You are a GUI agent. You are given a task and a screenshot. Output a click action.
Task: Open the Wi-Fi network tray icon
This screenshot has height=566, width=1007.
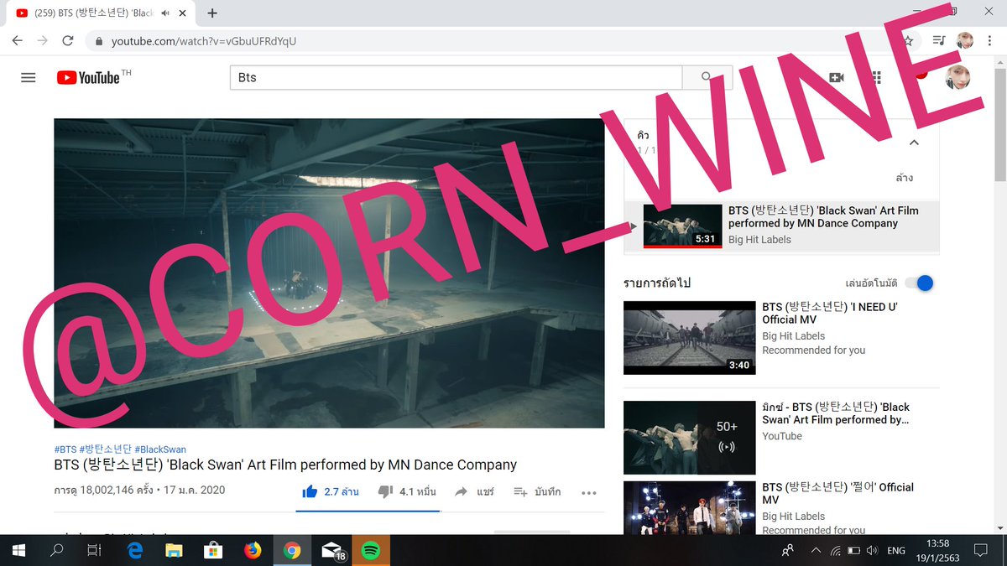835,550
